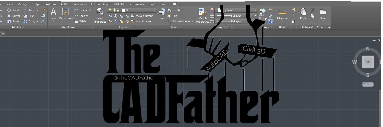Click the ID Point crosshair icon
The image size is (383, 127).
(293, 16)
